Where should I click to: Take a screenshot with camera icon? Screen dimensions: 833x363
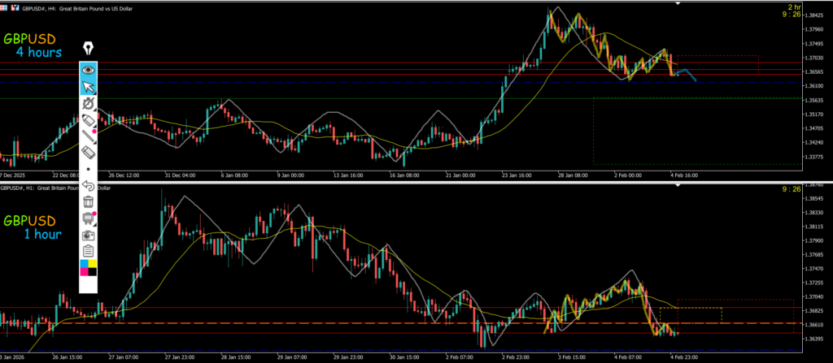coord(89,234)
